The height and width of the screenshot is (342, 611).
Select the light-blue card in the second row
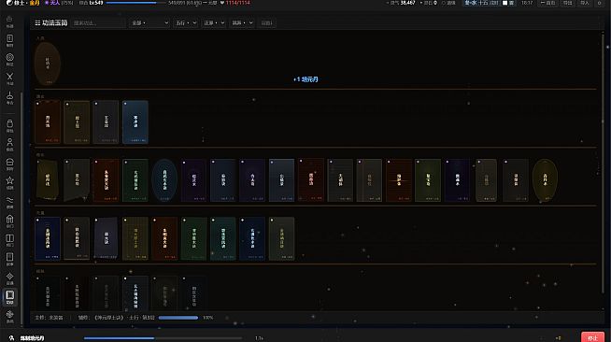click(135, 121)
